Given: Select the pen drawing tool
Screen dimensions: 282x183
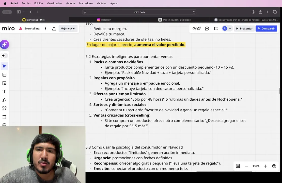Looking at the screenshot, I should pyautogui.click(x=5, y=100).
